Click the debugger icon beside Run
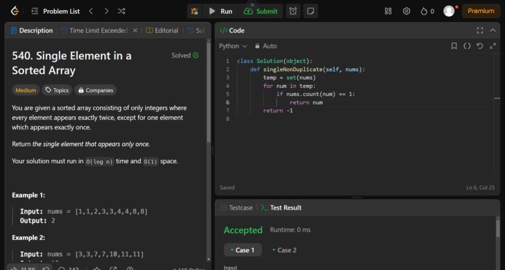Screen dimensions: 505x270 pyautogui.click(x=194, y=11)
